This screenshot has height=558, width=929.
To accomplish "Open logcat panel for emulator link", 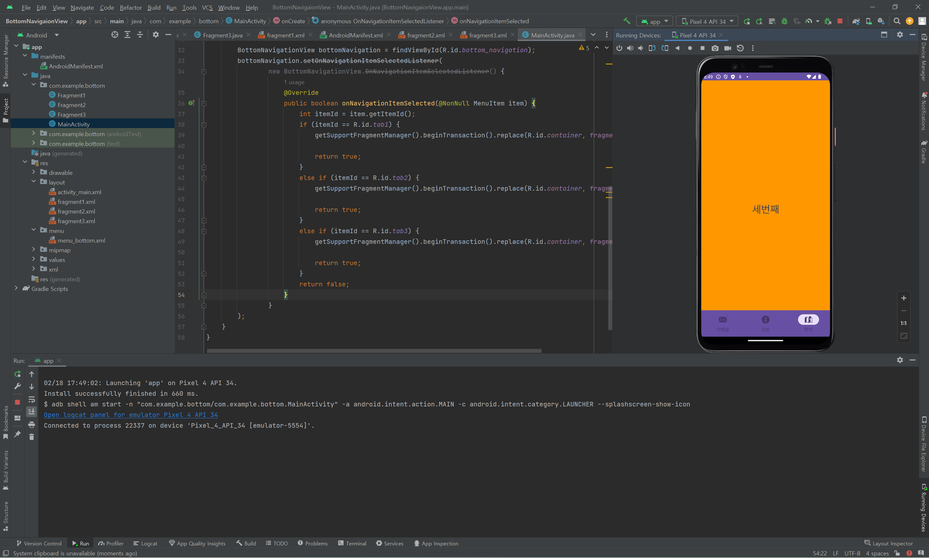I will click(130, 415).
